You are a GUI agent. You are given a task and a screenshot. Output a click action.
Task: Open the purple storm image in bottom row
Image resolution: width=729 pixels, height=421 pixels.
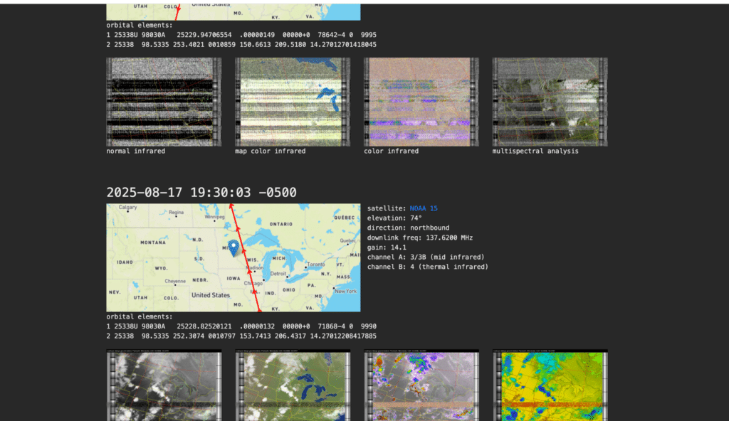click(x=421, y=385)
